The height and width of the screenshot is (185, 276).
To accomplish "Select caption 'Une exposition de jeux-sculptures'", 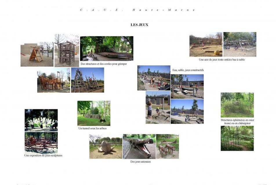I will click(x=43, y=155).
